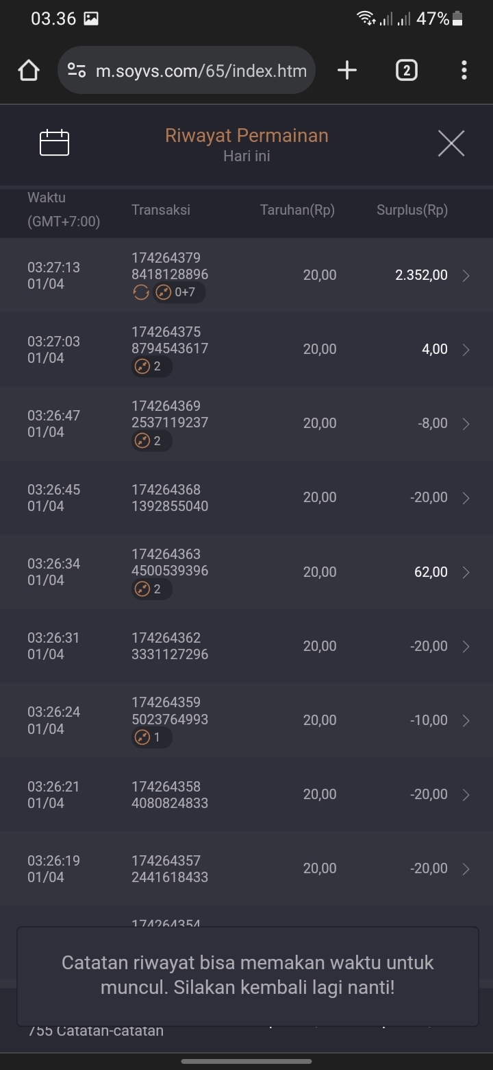Open the tab switcher showing 2 tabs
This screenshot has width=493, height=1070.
[406, 70]
